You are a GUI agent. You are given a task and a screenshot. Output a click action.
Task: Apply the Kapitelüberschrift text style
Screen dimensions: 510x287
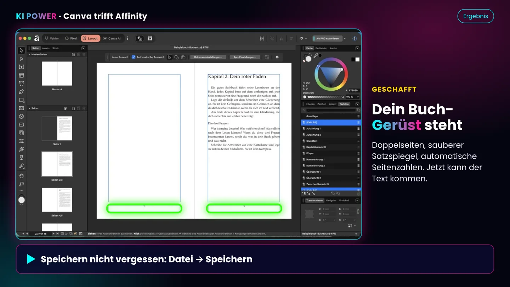pyautogui.click(x=331, y=147)
